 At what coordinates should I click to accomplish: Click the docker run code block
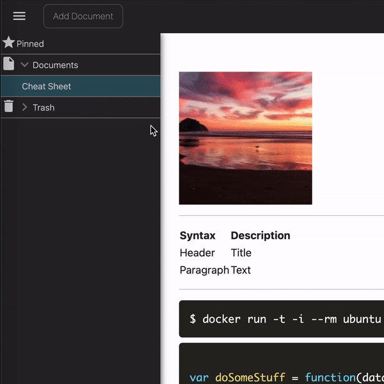[282, 319]
